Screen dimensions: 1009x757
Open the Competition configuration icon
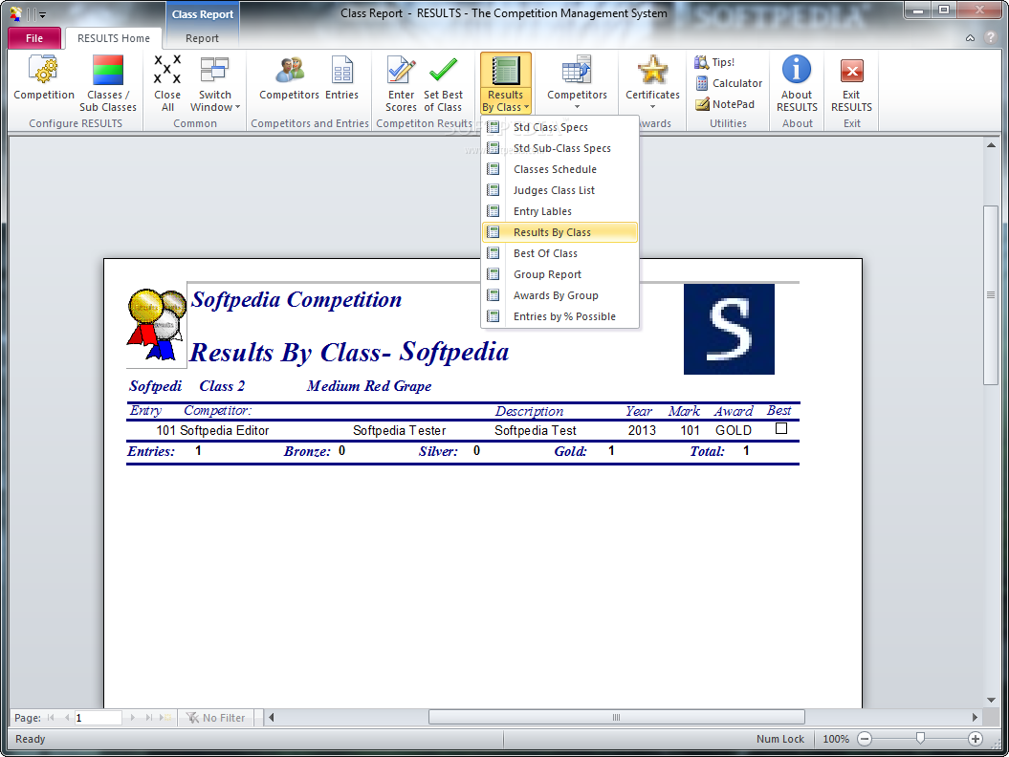pos(44,78)
